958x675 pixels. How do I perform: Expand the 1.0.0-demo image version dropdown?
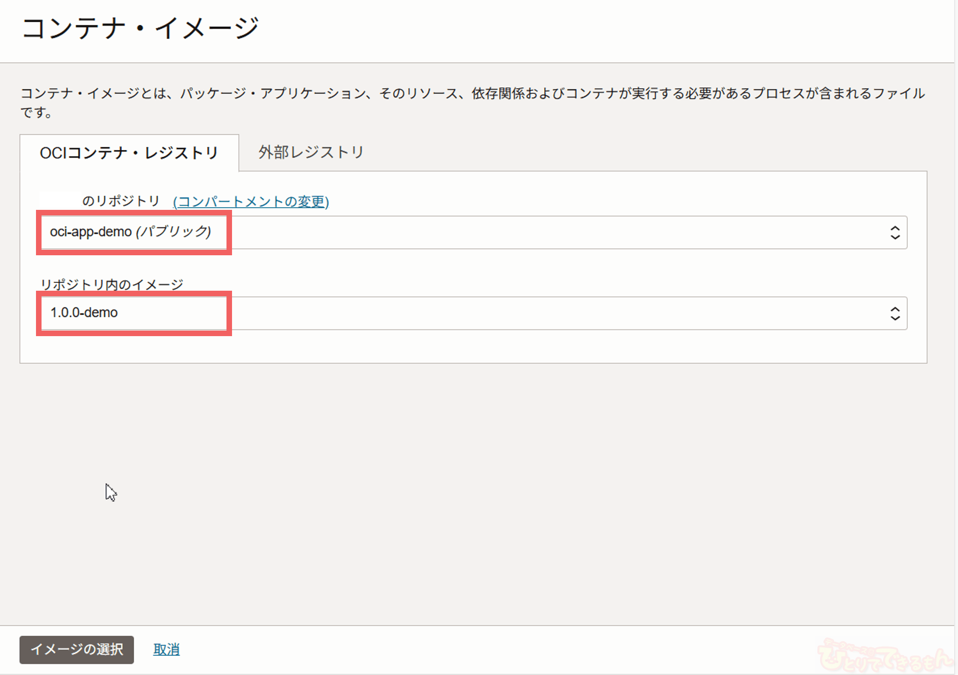[471, 313]
